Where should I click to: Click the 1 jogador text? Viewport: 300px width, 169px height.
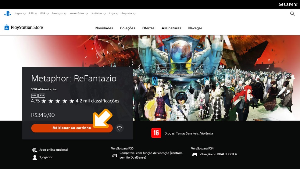point(46,157)
